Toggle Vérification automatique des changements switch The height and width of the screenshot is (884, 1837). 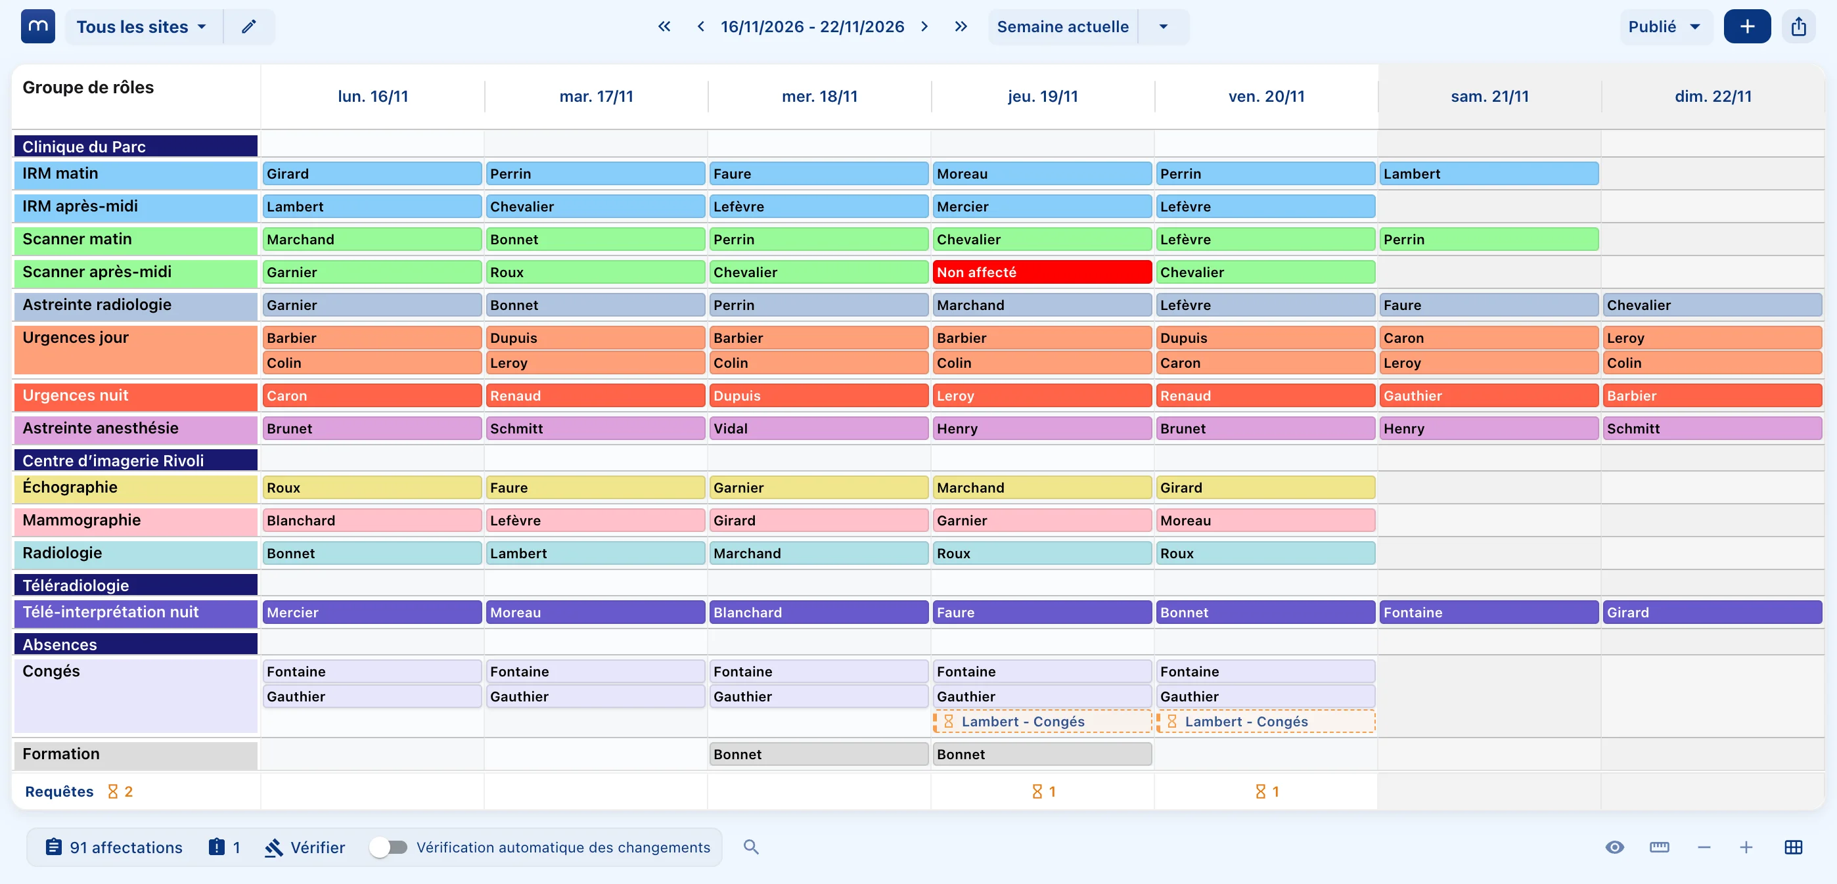389,847
